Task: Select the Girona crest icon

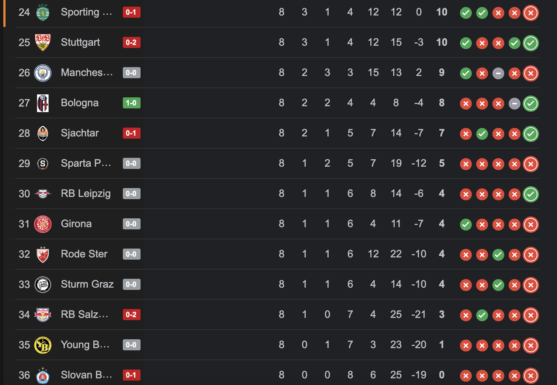Action: (43, 224)
